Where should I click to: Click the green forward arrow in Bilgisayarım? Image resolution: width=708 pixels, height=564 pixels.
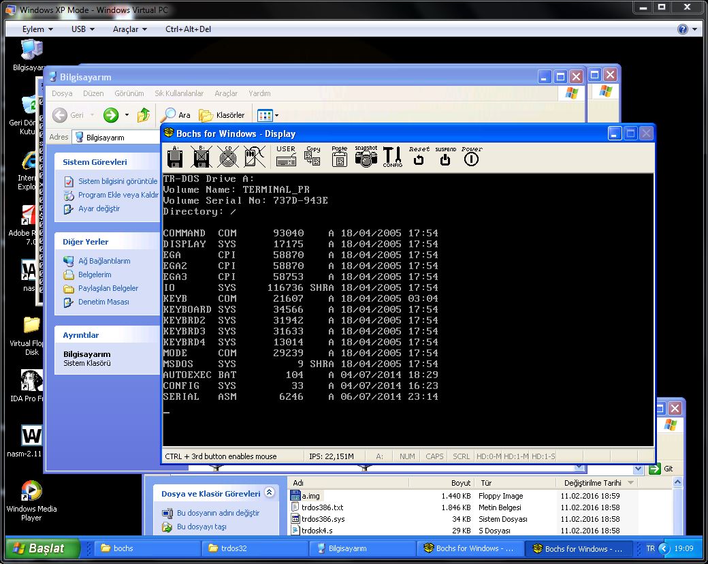(x=110, y=115)
